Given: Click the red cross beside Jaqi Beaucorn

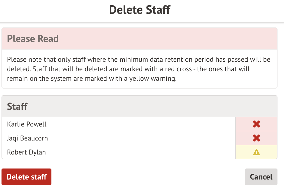Looking at the screenshot, I should [256, 138].
